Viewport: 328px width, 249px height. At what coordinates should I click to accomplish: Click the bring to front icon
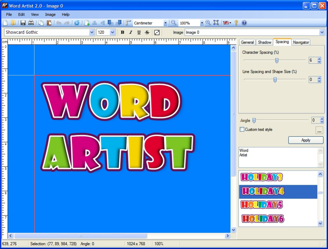coord(110,23)
